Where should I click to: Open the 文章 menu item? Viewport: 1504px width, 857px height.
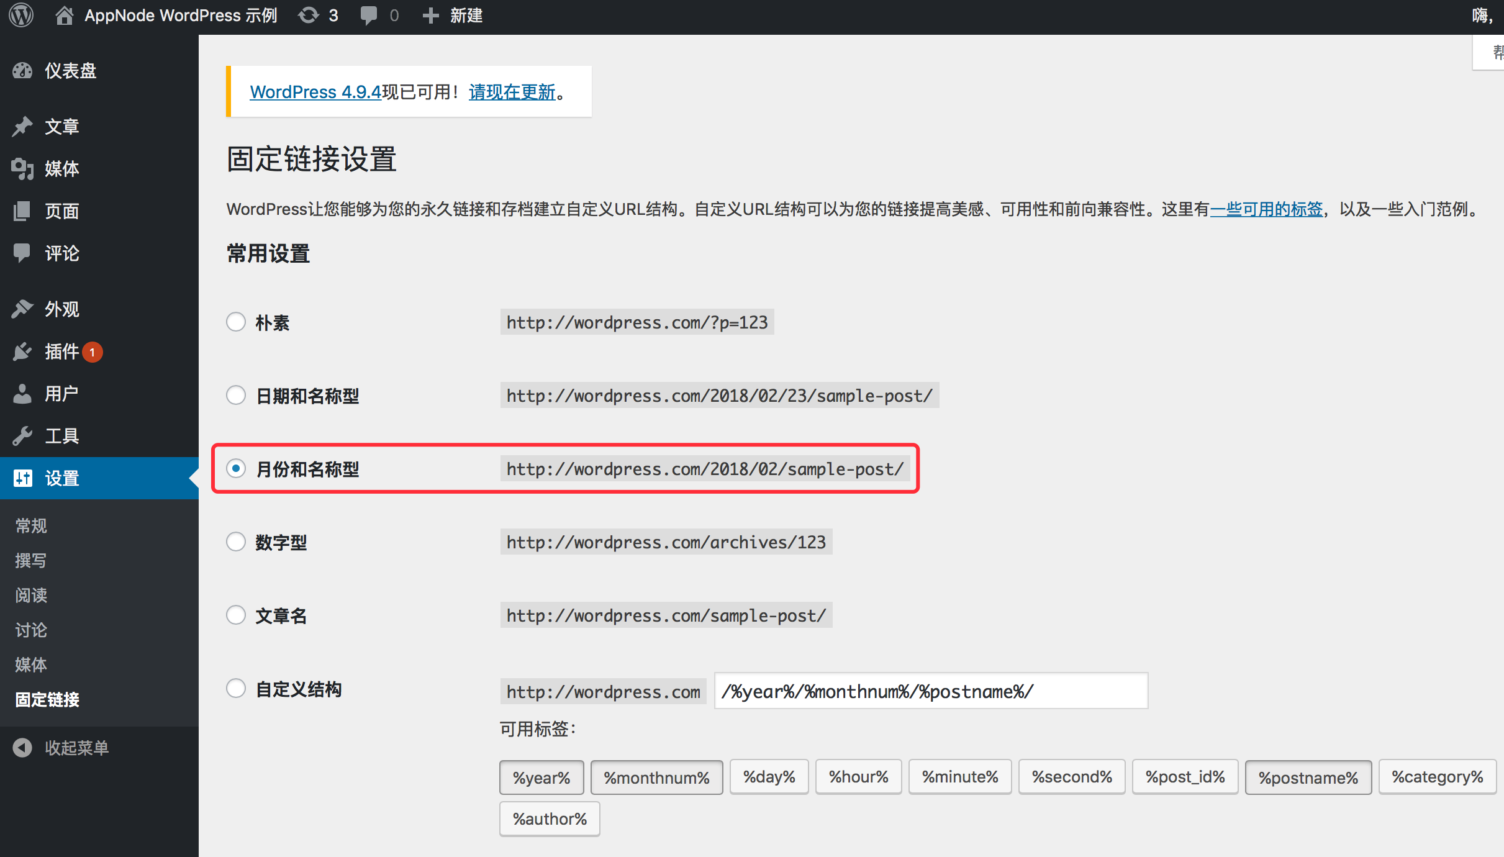[99, 126]
